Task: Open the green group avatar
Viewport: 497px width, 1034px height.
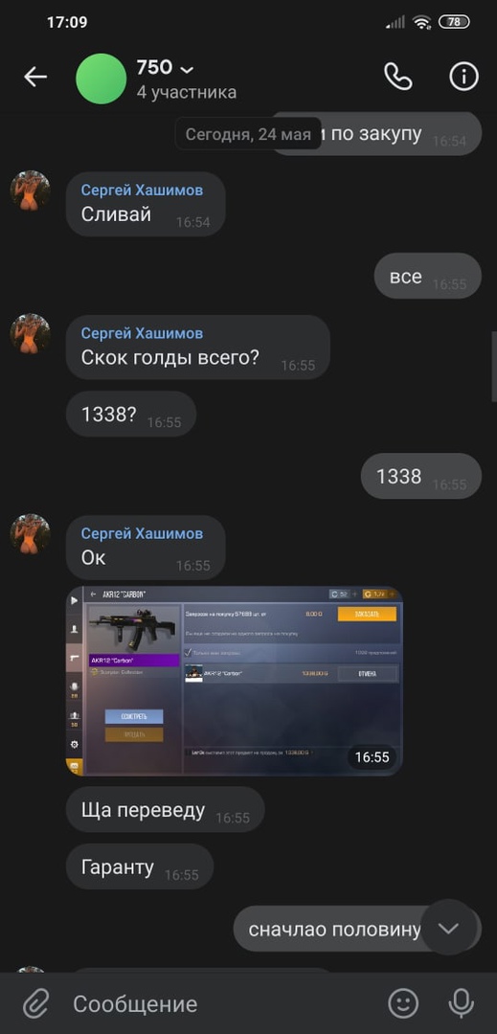Action: (101, 79)
